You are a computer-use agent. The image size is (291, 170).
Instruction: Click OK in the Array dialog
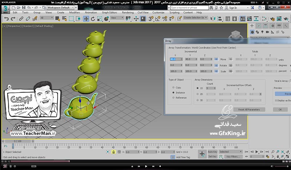(280, 110)
